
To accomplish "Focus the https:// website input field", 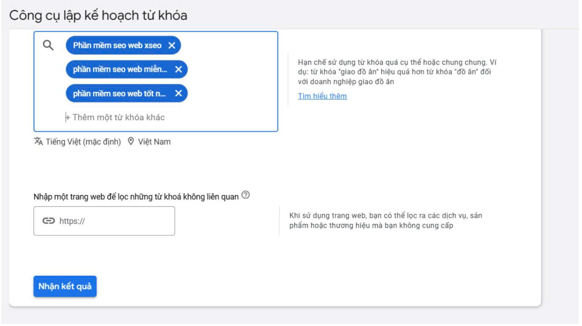I will [114, 221].
